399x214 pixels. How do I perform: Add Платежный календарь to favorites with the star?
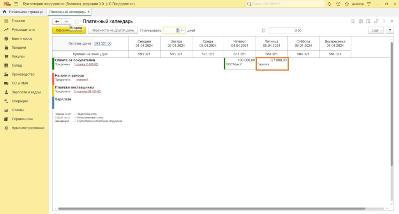[x=77, y=21]
